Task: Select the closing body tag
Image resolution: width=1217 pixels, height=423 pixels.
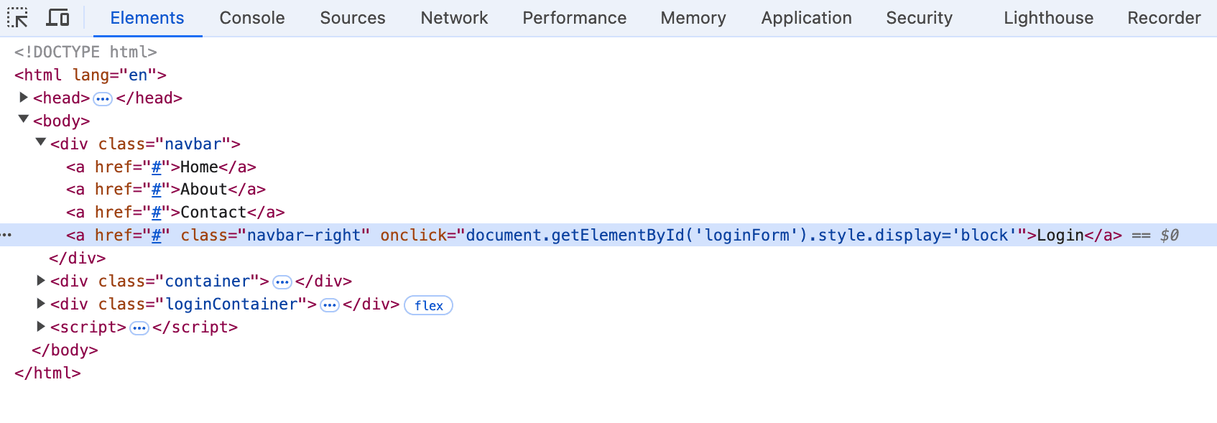Action: point(65,350)
